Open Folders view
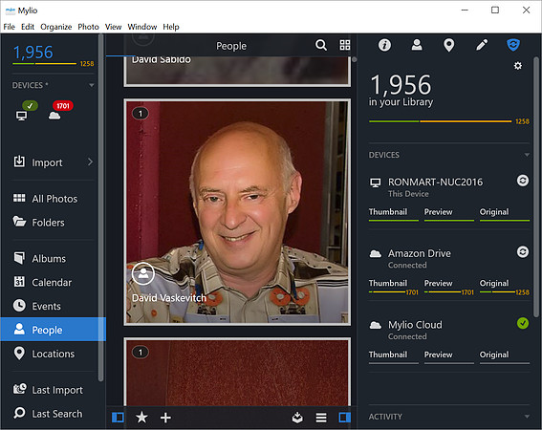This screenshot has height=430, width=542. 53,223
